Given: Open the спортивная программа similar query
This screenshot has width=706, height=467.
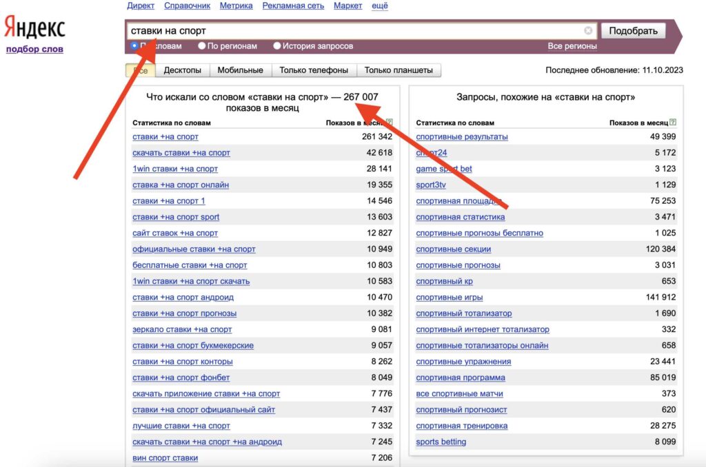Looking at the screenshot, I should tap(461, 377).
